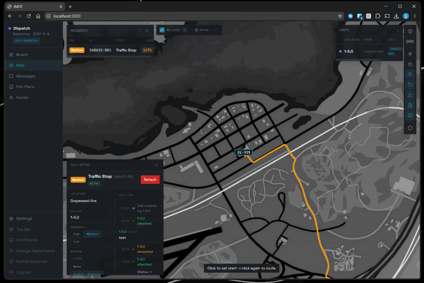
Task: Toggle the tag labels icon in map toolbar
Action: pos(410,85)
